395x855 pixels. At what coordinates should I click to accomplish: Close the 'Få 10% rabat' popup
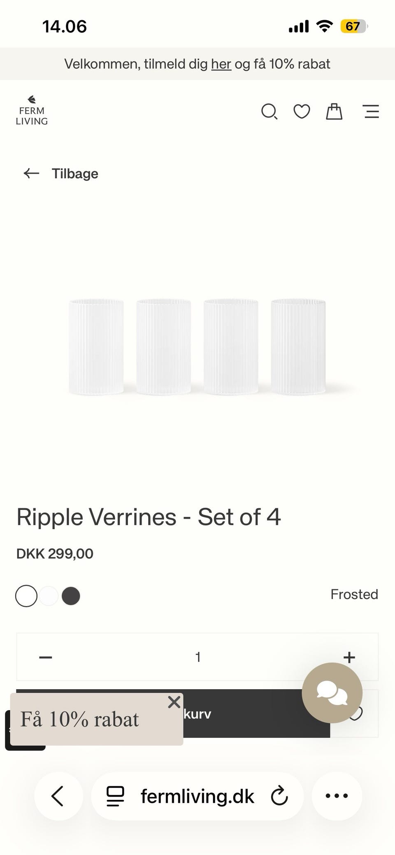(174, 702)
